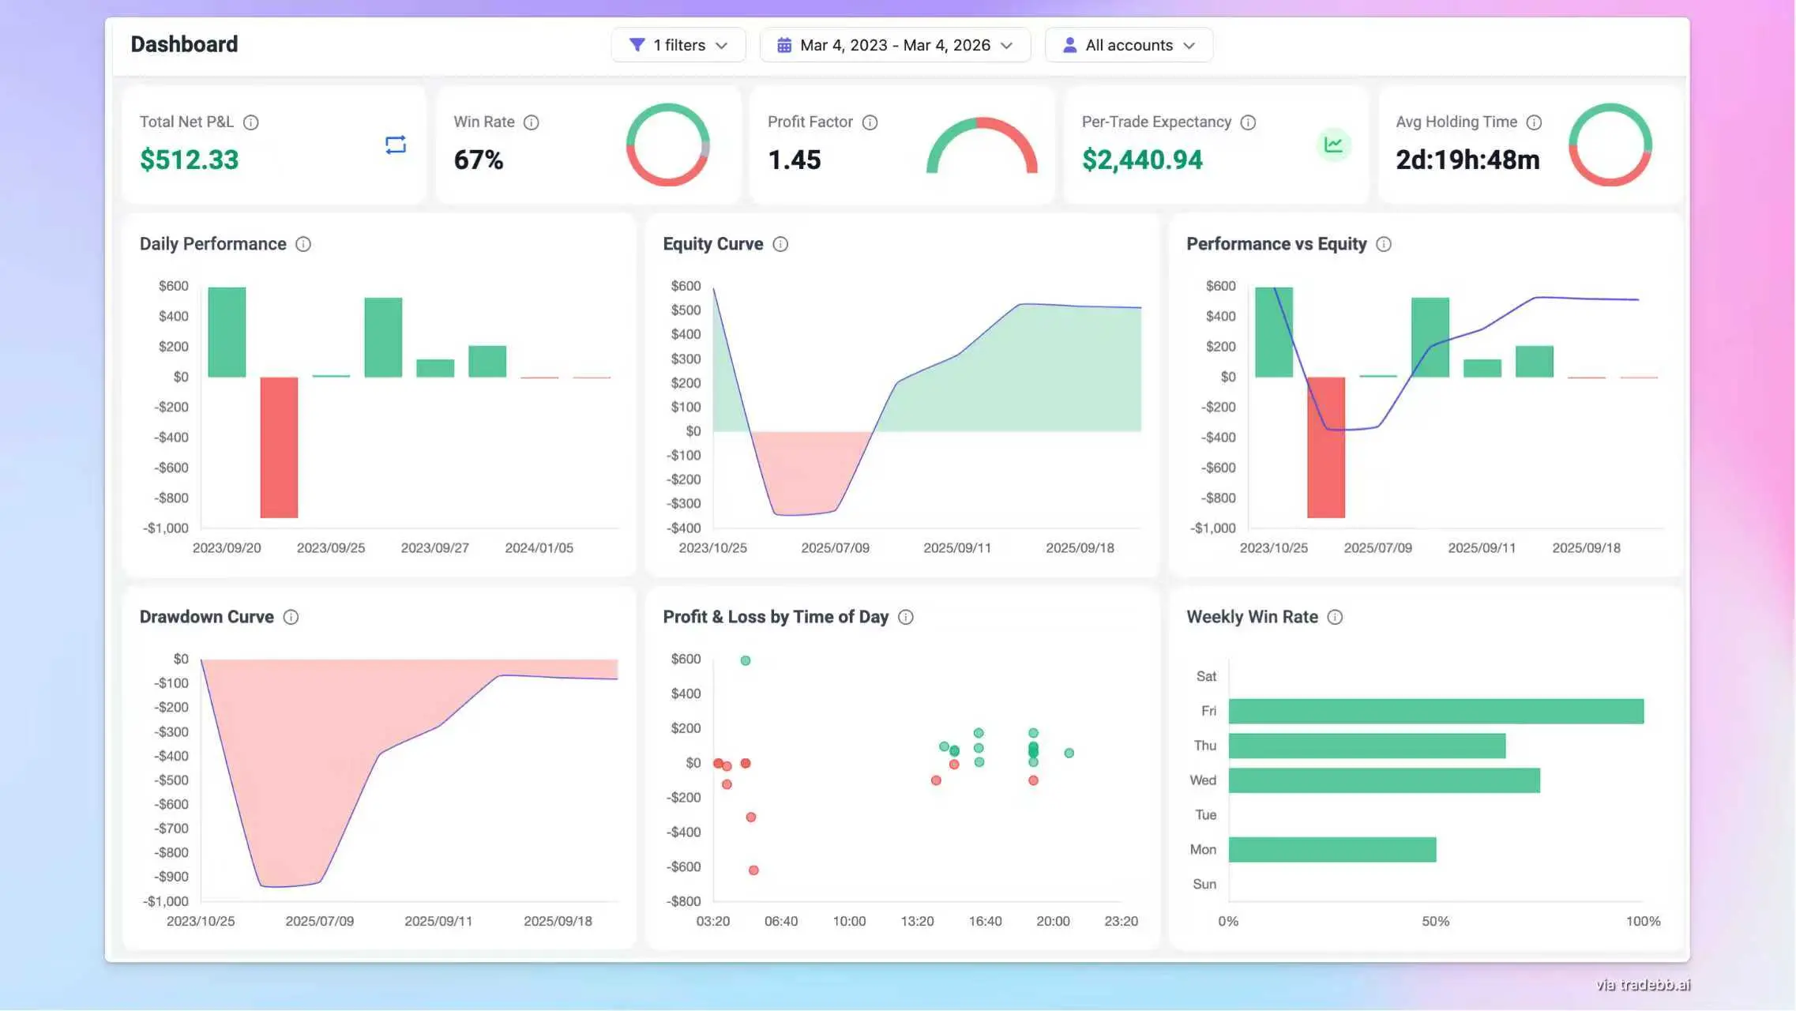The height and width of the screenshot is (1011, 1796).
Task: Expand the date range dropdown showing Mar 4 dates
Action: [x=895, y=45]
